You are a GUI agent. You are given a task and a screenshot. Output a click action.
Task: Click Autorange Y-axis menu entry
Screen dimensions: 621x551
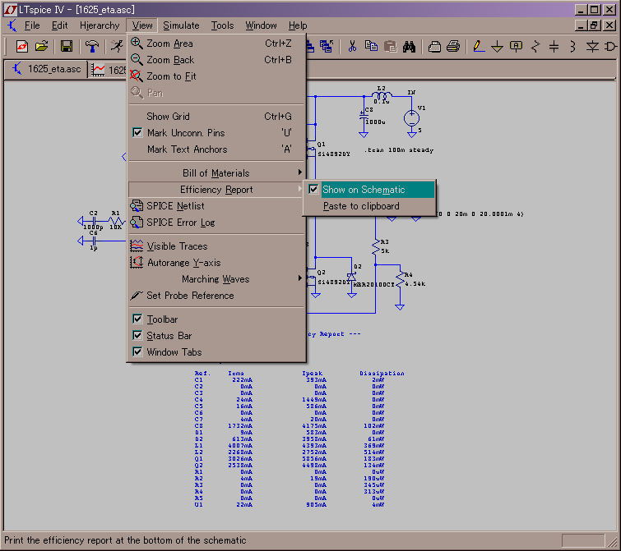coord(216,263)
